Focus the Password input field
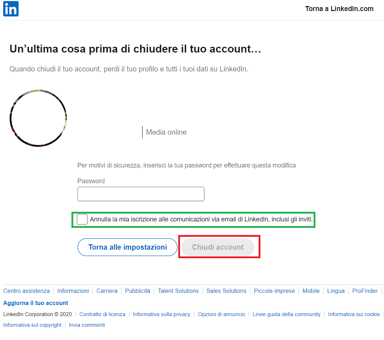Screen dimensions: 384x340 [141, 194]
